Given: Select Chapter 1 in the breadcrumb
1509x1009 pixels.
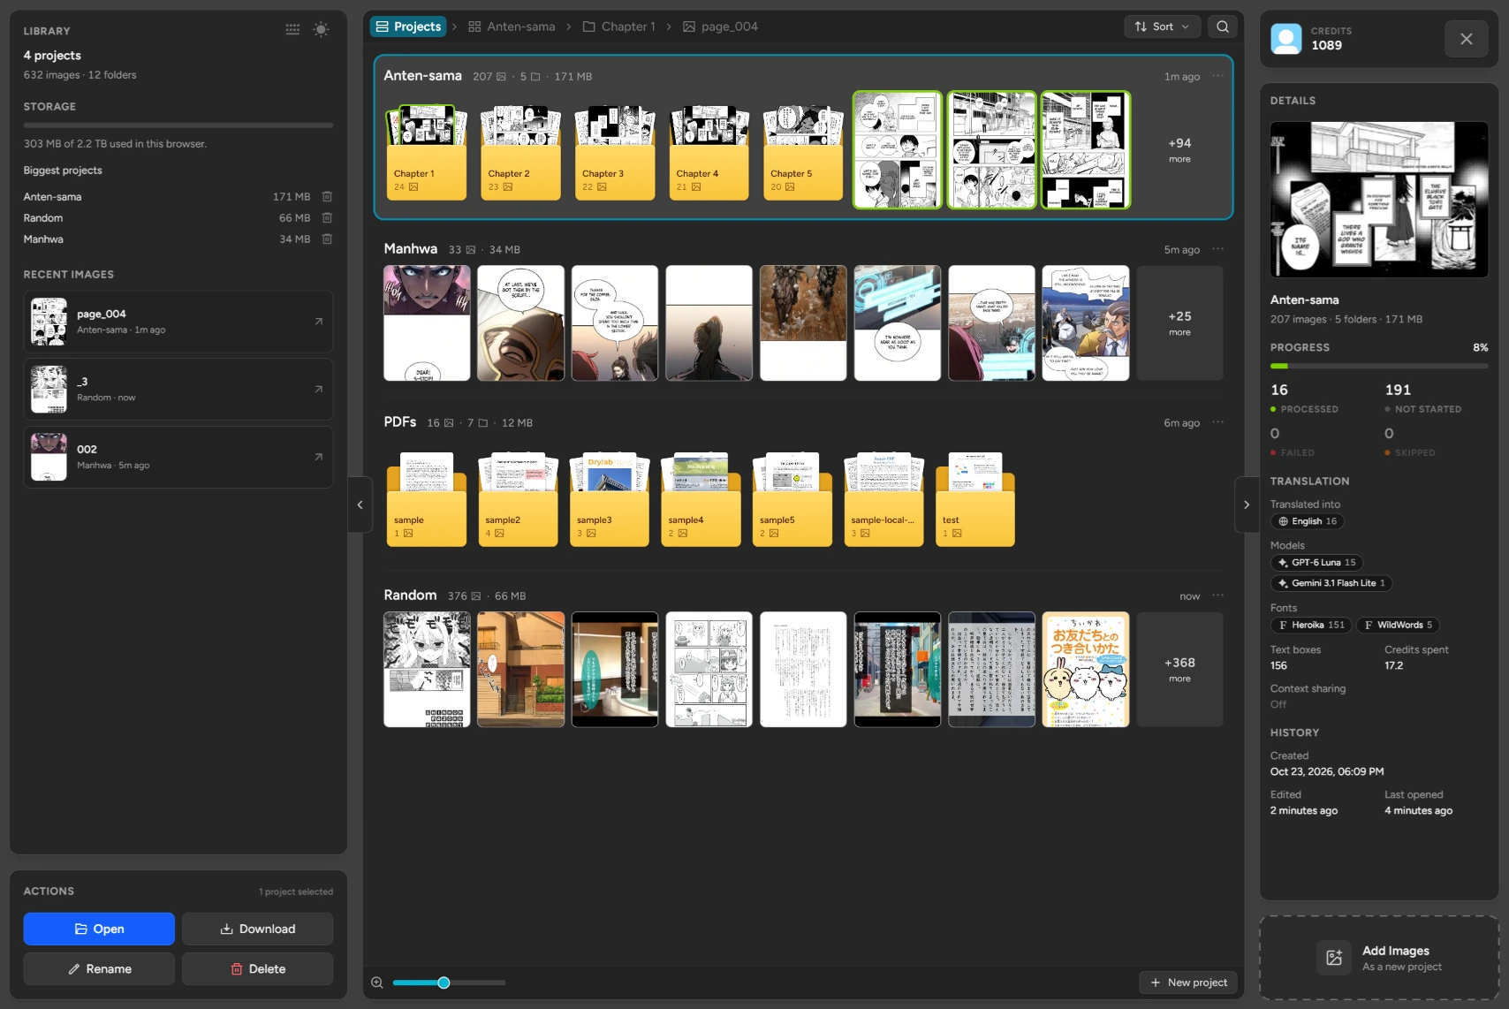Looking at the screenshot, I should pos(619,27).
